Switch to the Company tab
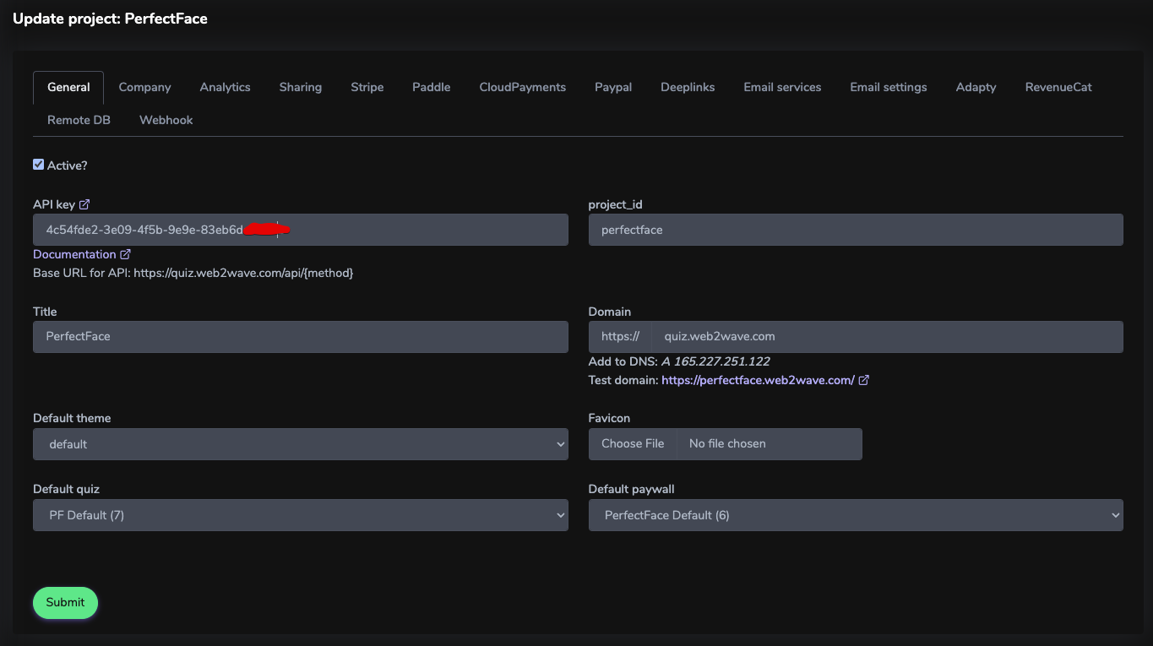 144,87
